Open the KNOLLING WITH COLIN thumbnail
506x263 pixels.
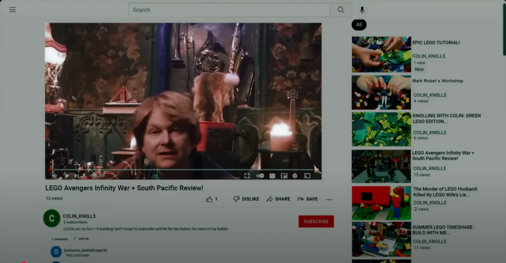tap(381, 129)
